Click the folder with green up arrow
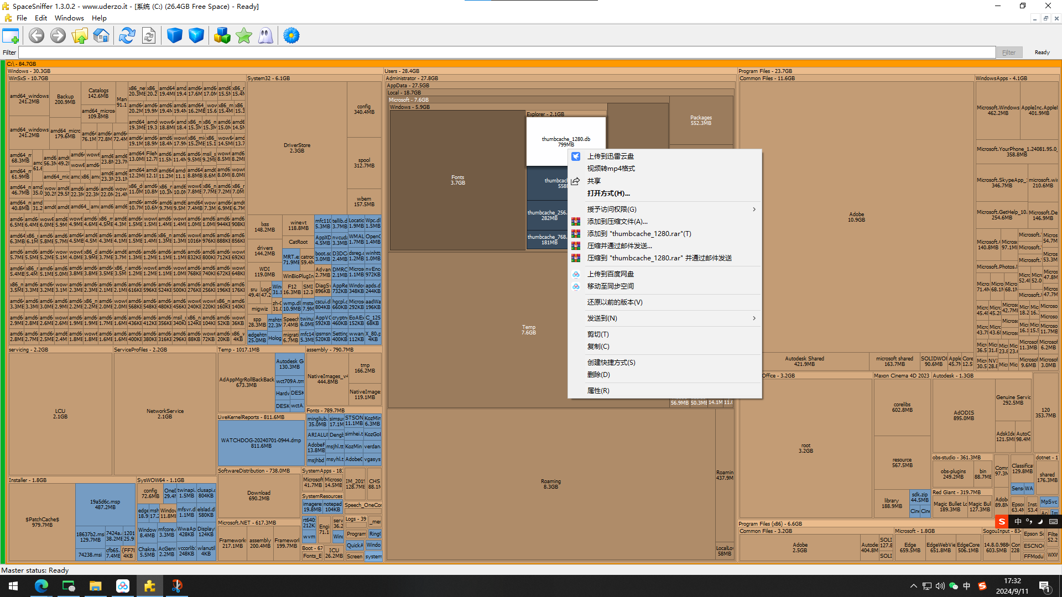This screenshot has width=1062, height=597. tap(80, 36)
